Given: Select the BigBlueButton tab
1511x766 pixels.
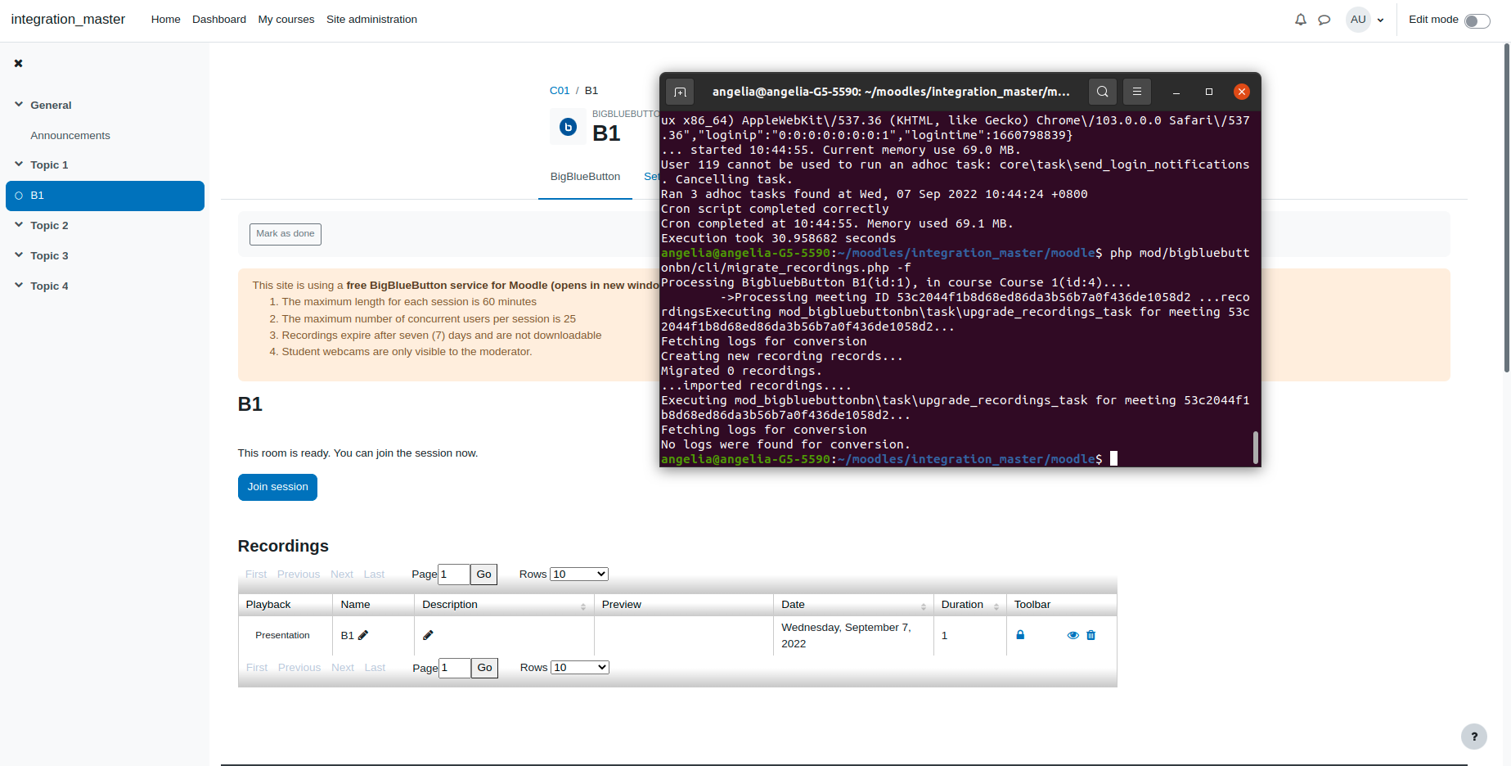Looking at the screenshot, I should (585, 177).
